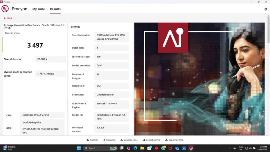Open the Photos app in taskbar
Viewport: 270px width, 152px height.
[184, 148]
